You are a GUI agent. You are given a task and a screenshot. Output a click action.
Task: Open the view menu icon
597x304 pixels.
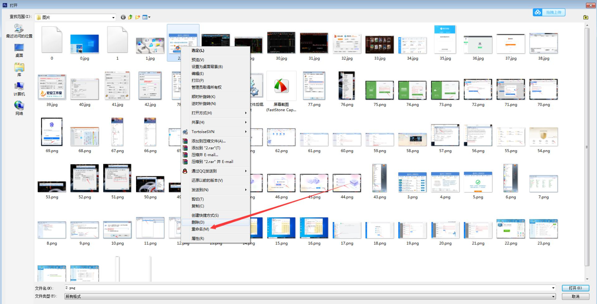pyautogui.click(x=146, y=17)
